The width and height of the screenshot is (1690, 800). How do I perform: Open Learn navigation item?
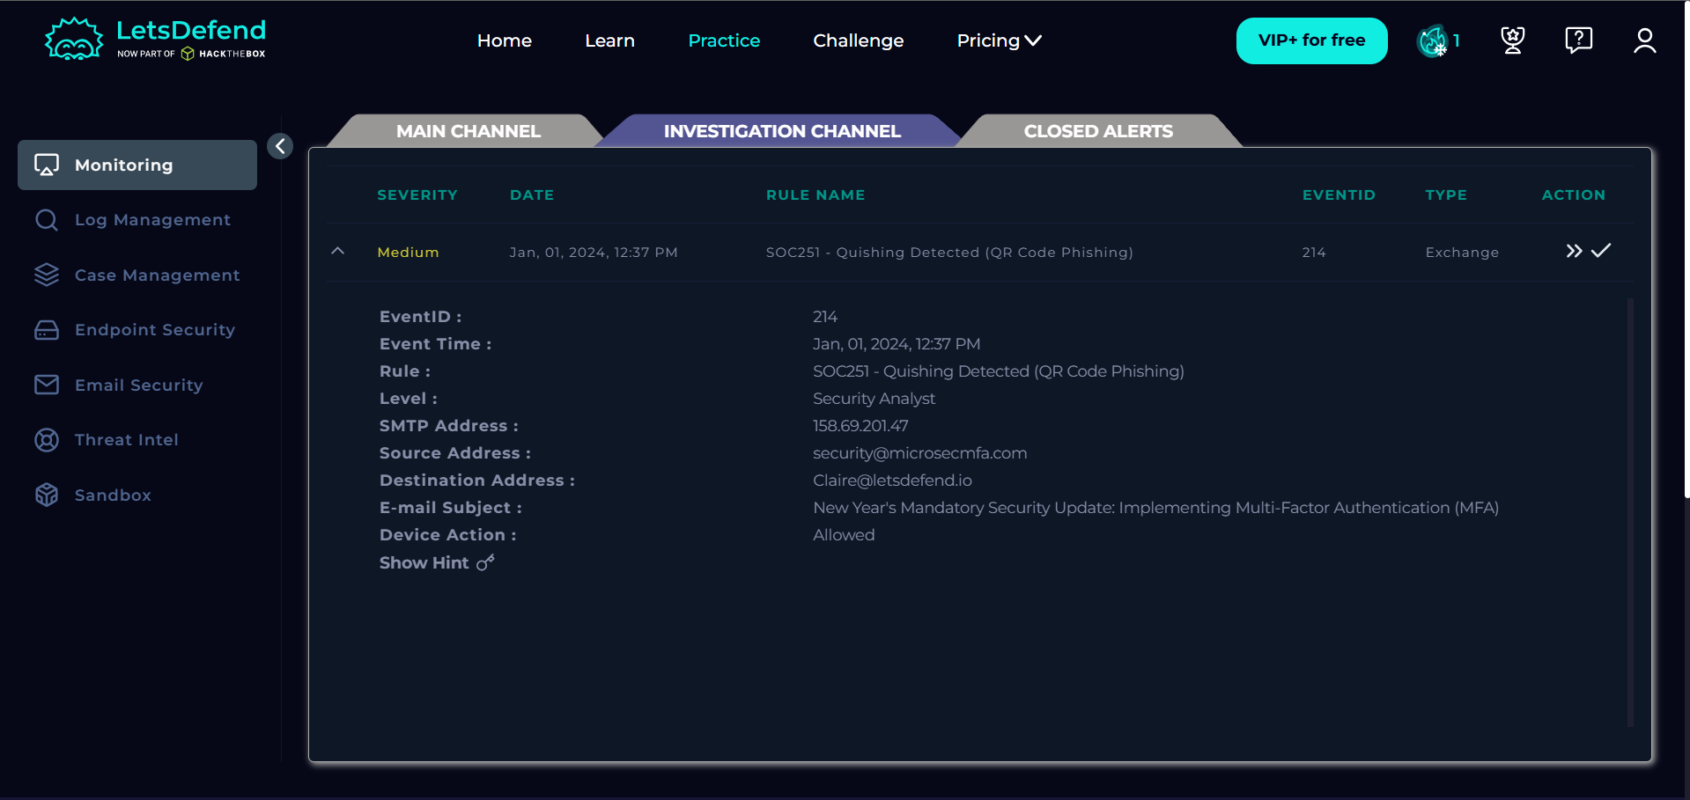point(609,40)
